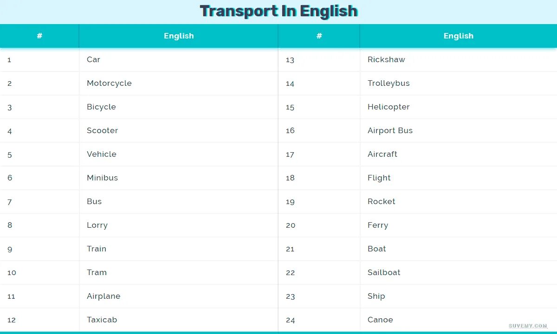Click the 'Sailboat' entry
Image resolution: width=557 pixels, height=334 pixels.
[384, 272]
